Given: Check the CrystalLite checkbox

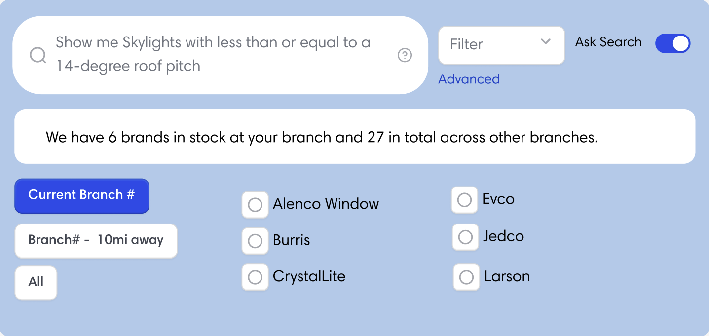Looking at the screenshot, I should click(255, 277).
